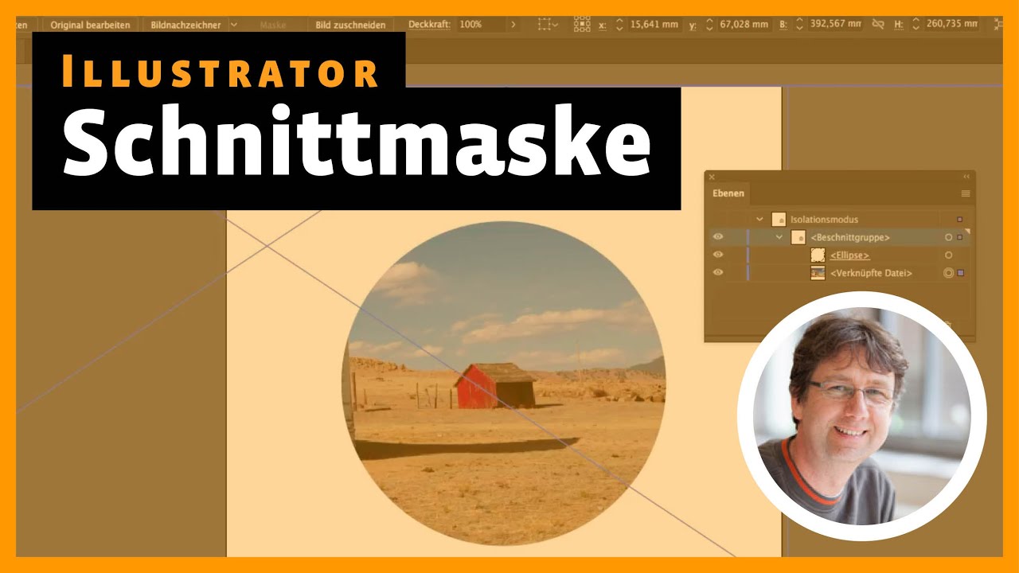
Task: Click the greyed-out Maske button
Action: [x=273, y=25]
